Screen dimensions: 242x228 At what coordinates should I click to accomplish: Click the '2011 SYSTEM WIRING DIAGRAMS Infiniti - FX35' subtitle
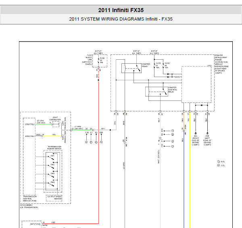pyautogui.click(x=121, y=19)
